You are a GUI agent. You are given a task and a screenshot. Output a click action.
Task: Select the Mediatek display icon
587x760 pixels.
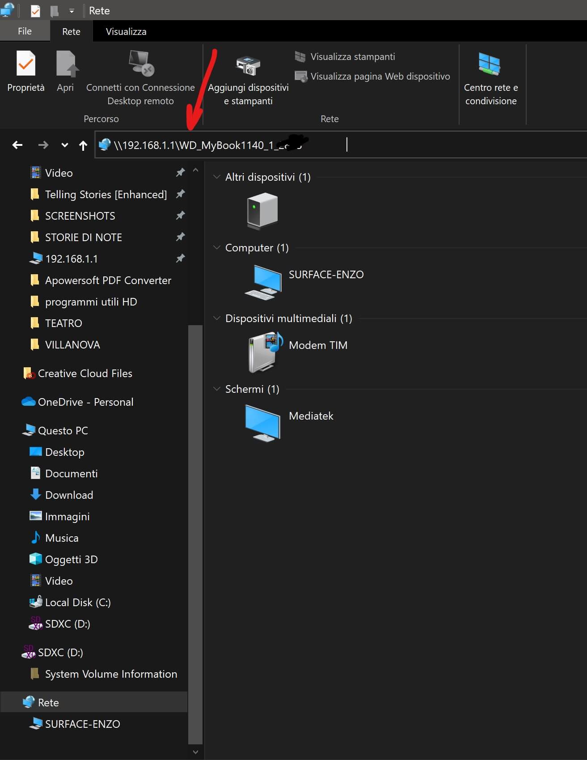(263, 423)
